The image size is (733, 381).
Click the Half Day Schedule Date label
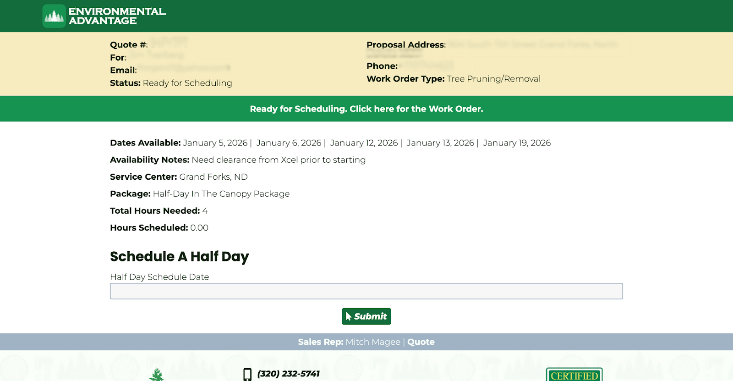(x=159, y=277)
